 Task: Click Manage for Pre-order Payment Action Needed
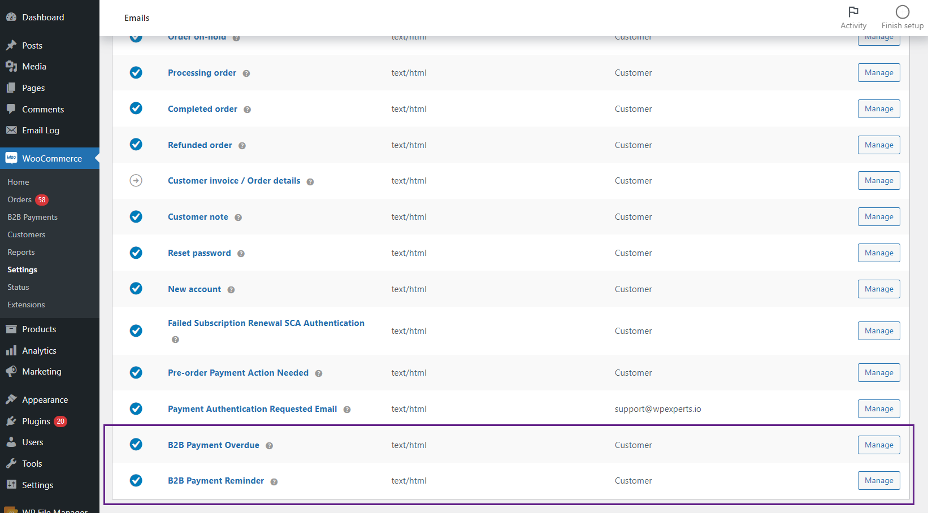coord(879,373)
